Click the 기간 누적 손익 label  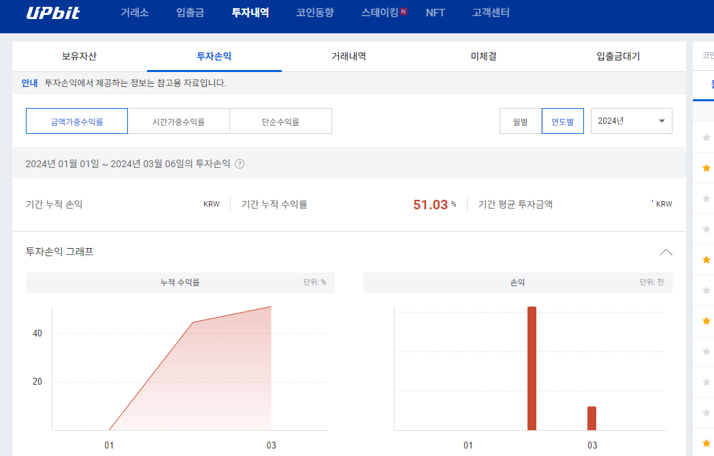(54, 204)
